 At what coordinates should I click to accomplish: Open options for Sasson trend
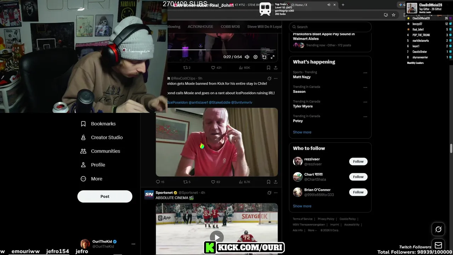point(365,87)
